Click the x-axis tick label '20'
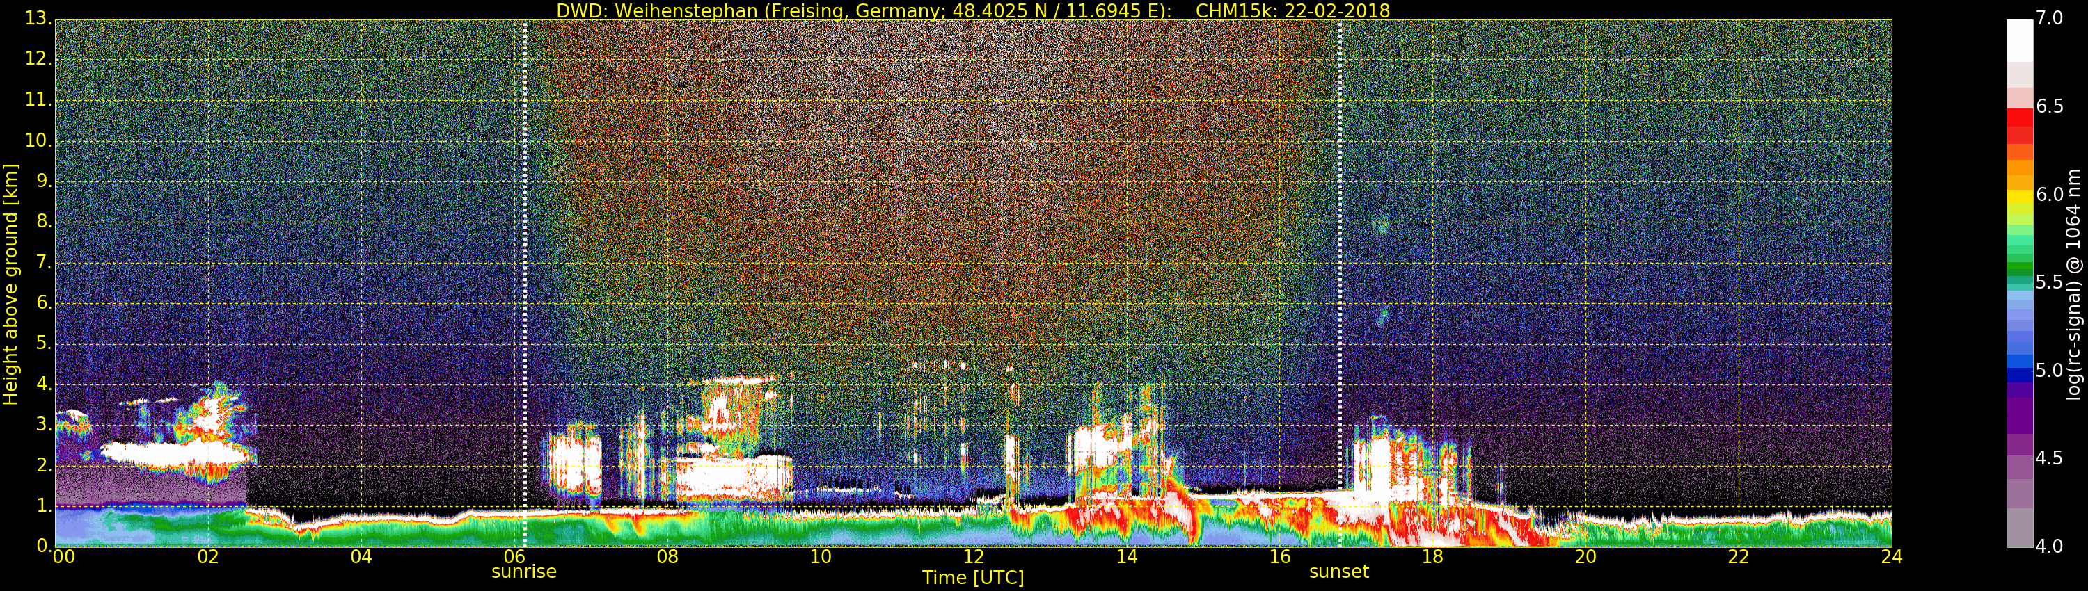The width and height of the screenshot is (2088, 591). point(1585,557)
